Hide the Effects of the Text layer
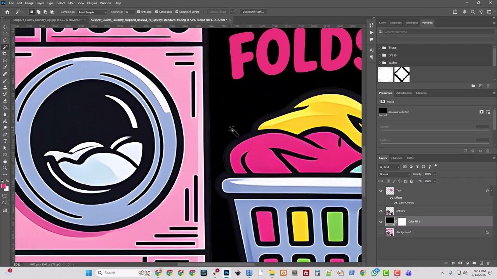The image size is (497, 279). coord(391,198)
